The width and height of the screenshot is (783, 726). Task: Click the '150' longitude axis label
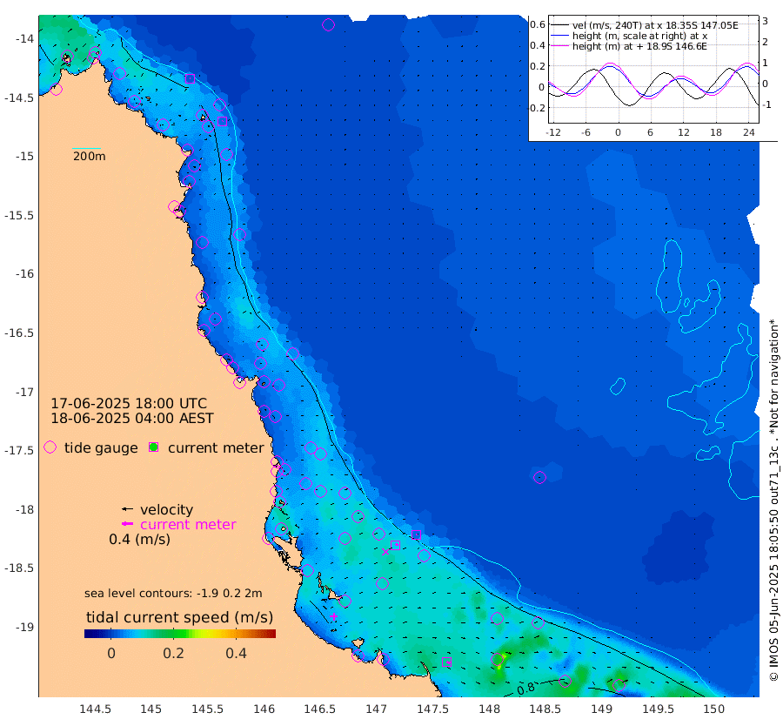(714, 709)
